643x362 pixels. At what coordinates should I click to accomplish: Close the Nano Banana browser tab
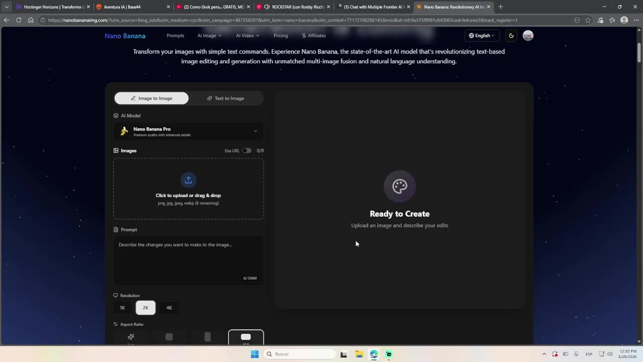coord(488,7)
